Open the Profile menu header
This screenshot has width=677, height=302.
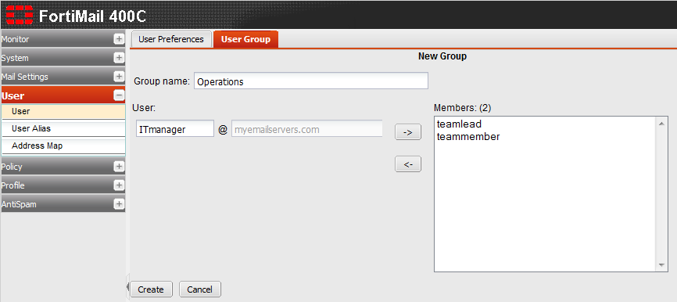(63, 185)
